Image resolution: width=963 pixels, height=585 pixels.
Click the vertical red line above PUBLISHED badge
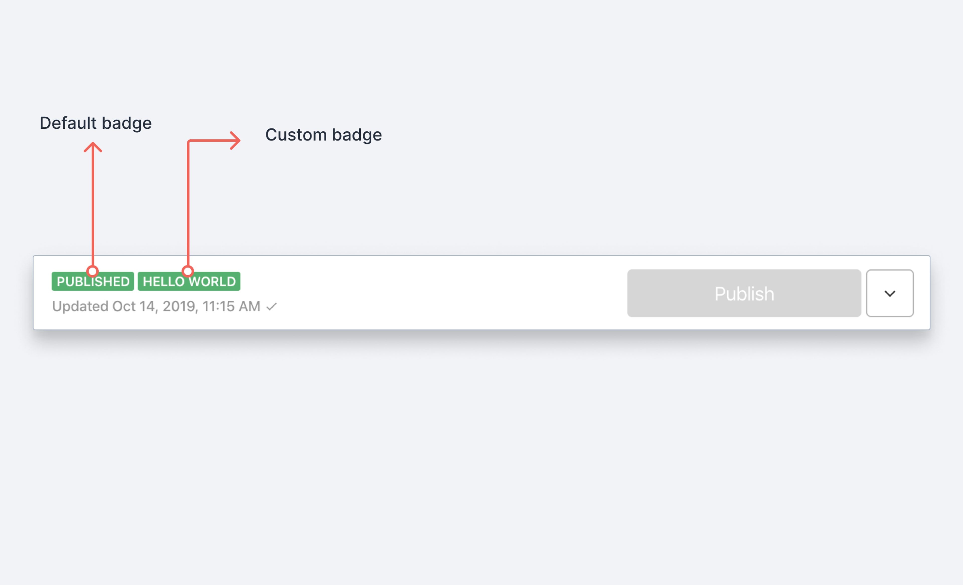(93, 207)
